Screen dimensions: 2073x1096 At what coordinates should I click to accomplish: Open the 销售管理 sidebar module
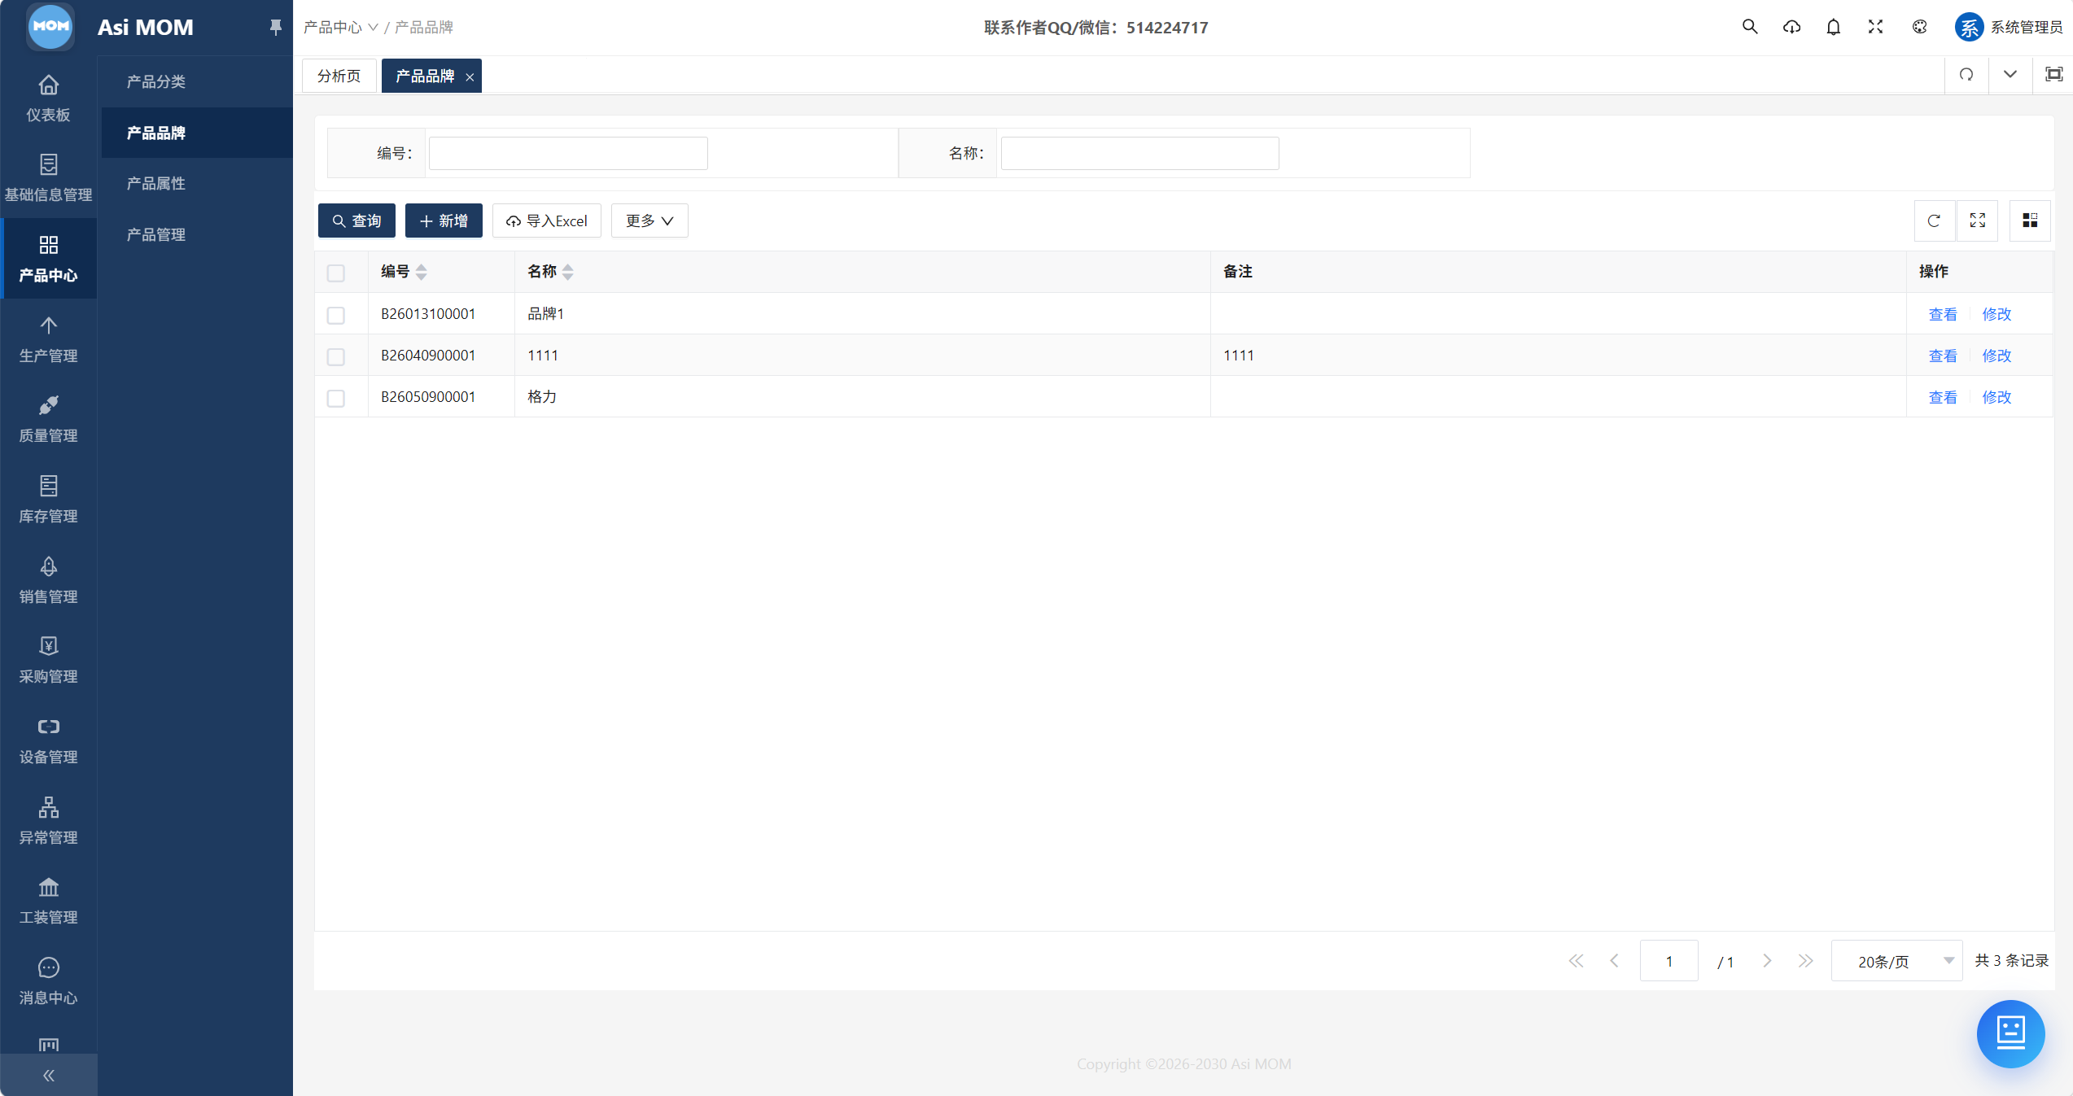48,580
